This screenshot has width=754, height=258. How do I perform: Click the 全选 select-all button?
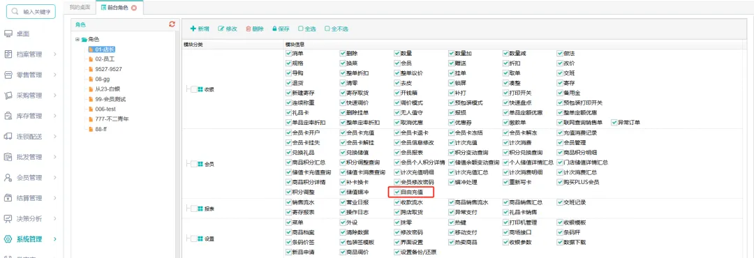pyautogui.click(x=306, y=29)
